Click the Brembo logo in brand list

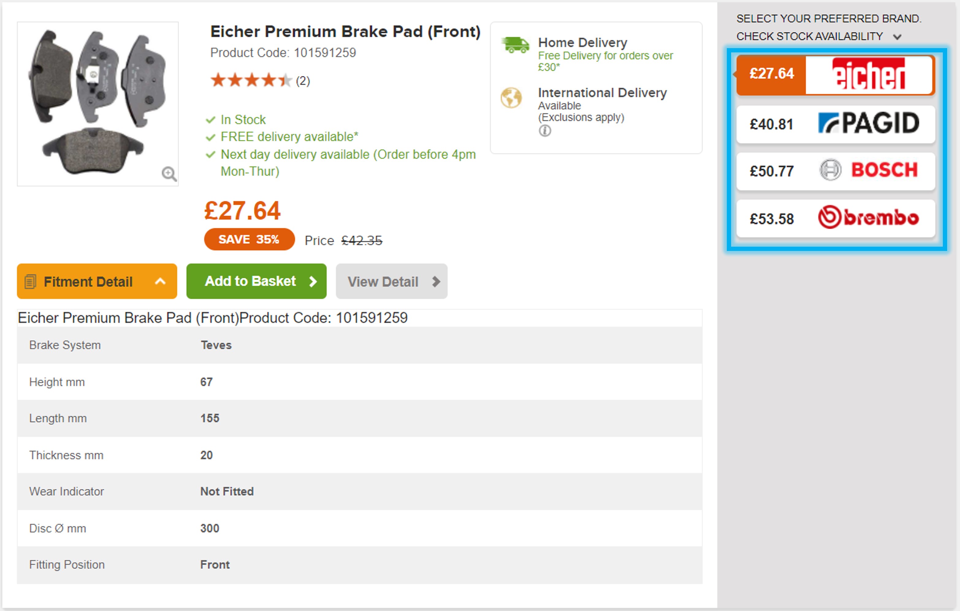(868, 218)
